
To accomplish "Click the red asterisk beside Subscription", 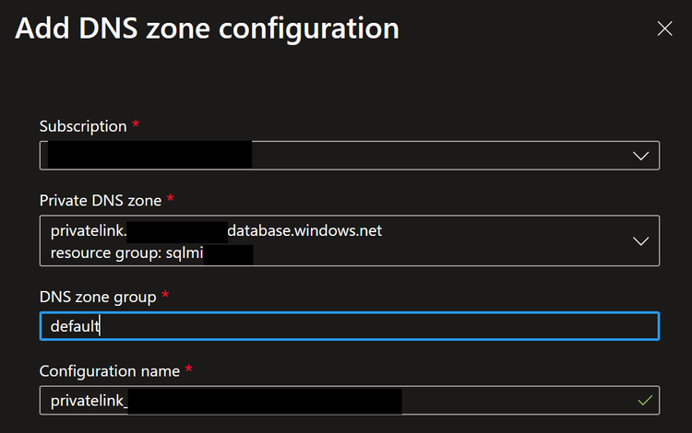I will click(x=137, y=124).
